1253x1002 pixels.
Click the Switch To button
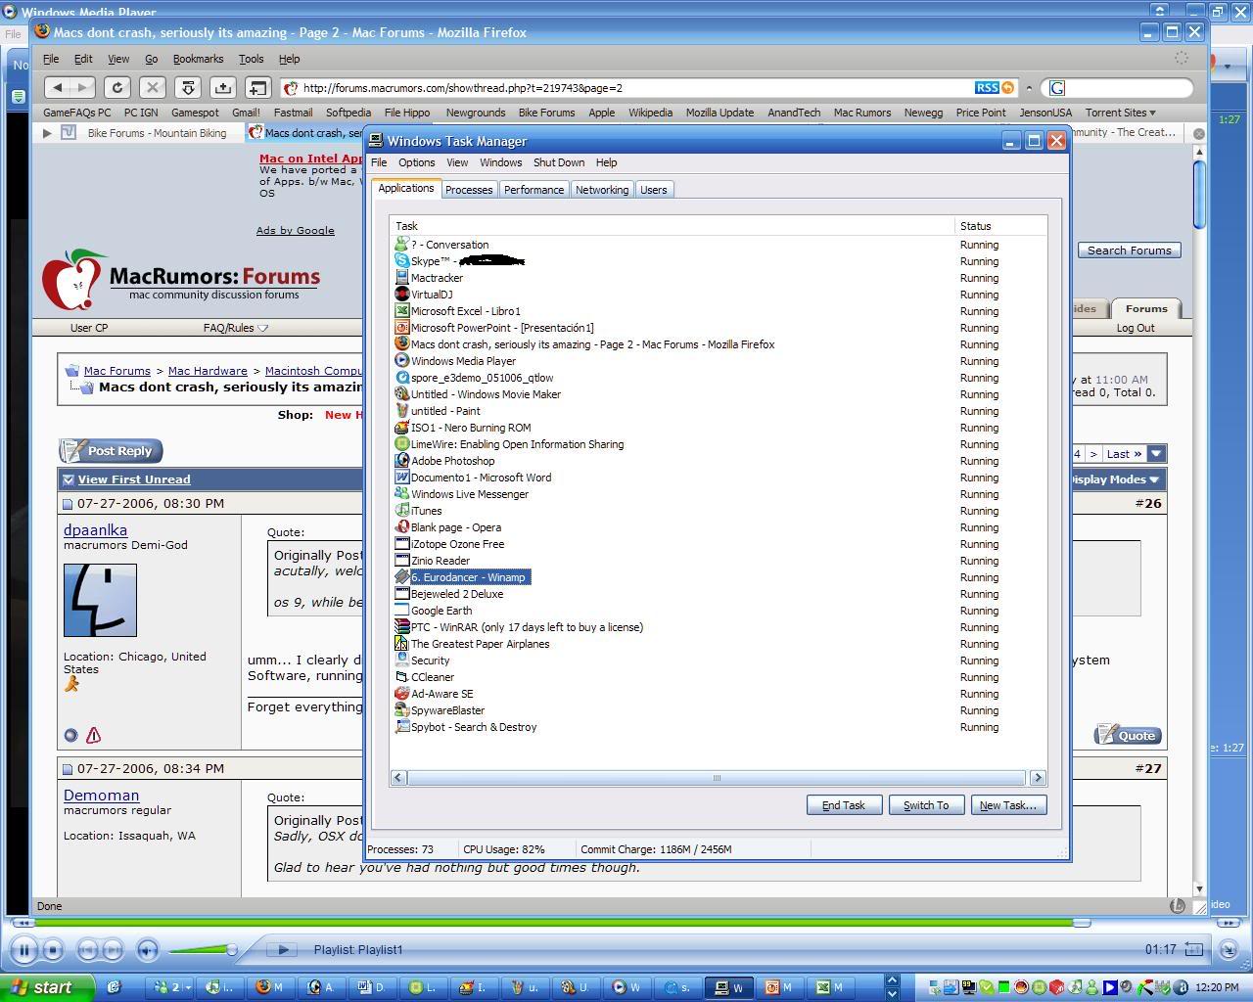[926, 805]
